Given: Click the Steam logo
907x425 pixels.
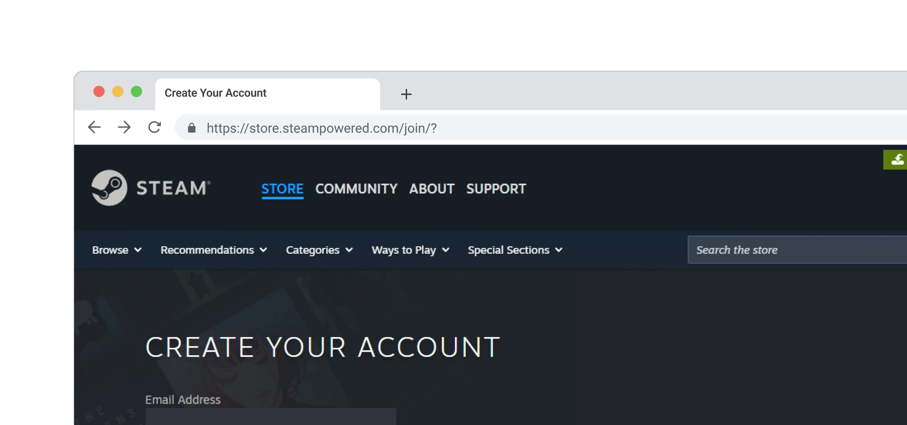Looking at the screenshot, I should [x=151, y=188].
